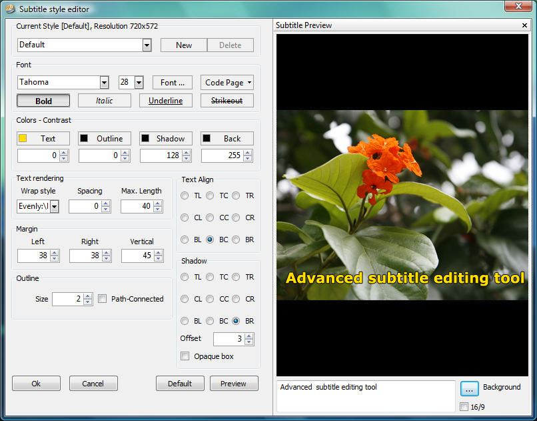Expand the Wrap style dropdown

(x=55, y=206)
